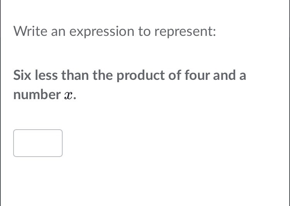
Task: Click the right vertical border of the question card
Action: (290, 103)
